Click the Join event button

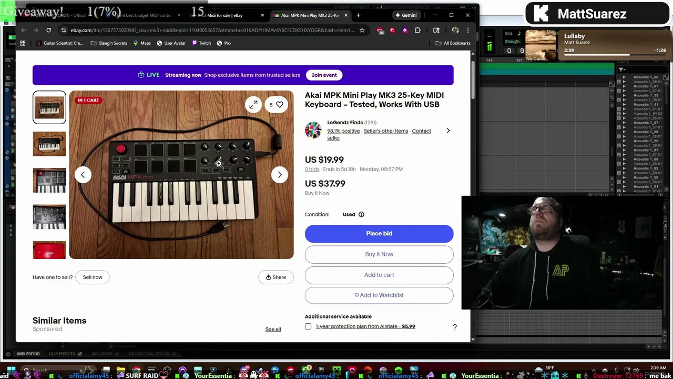[324, 75]
